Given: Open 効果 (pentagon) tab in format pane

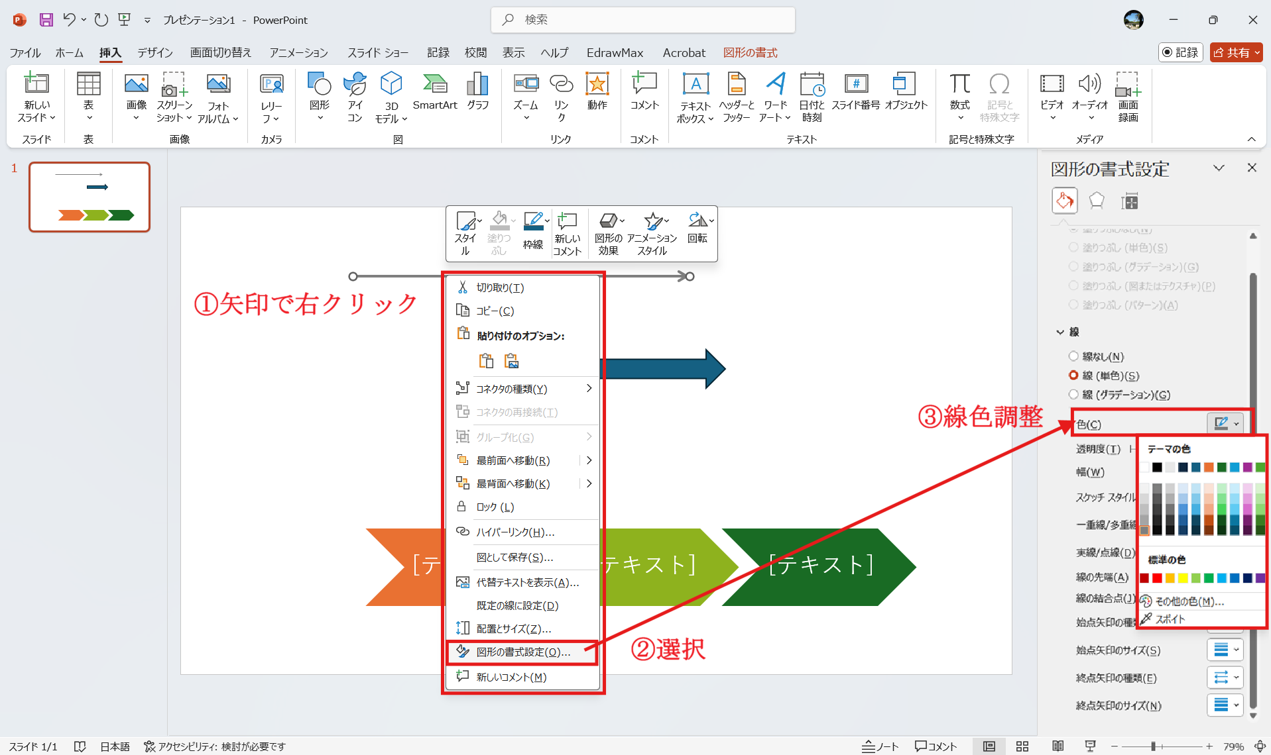Looking at the screenshot, I should pyautogui.click(x=1097, y=201).
